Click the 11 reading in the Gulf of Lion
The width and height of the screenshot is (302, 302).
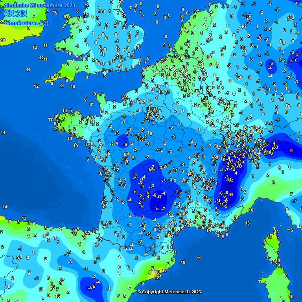tap(199, 258)
